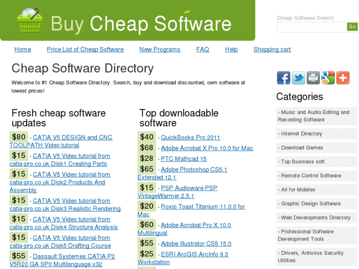
Task: Click the $40 QuickBooks price tag
Action: pyautogui.click(x=147, y=137)
